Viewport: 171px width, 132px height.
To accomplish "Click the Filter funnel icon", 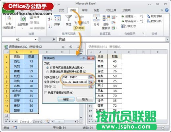I will click(68, 18).
